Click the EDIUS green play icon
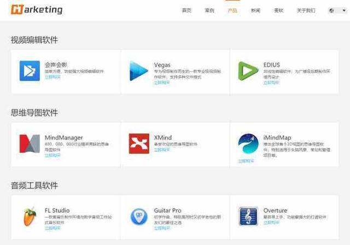Viewport: 350px width, 245px height. click(248, 71)
